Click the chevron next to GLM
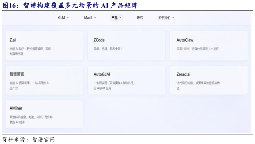The image size is (255, 144). tap(68, 18)
